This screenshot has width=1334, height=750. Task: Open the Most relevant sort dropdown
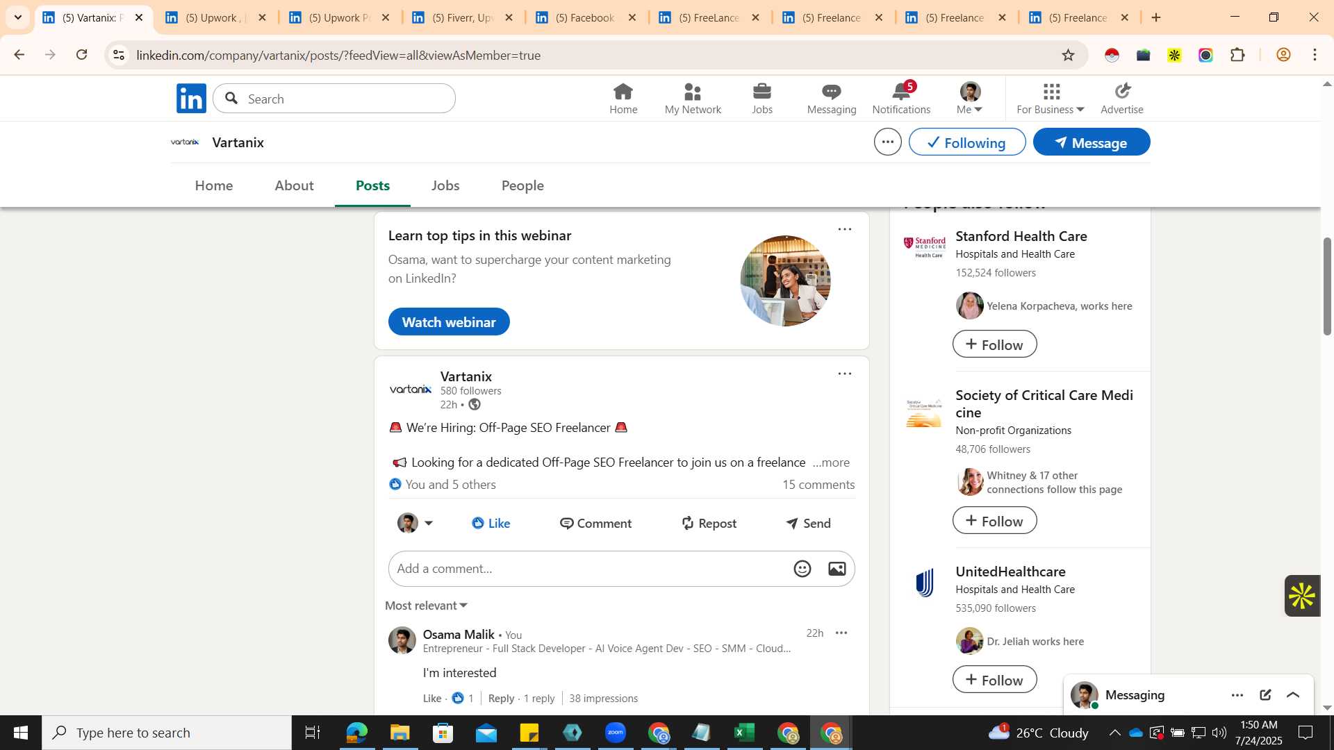(427, 606)
